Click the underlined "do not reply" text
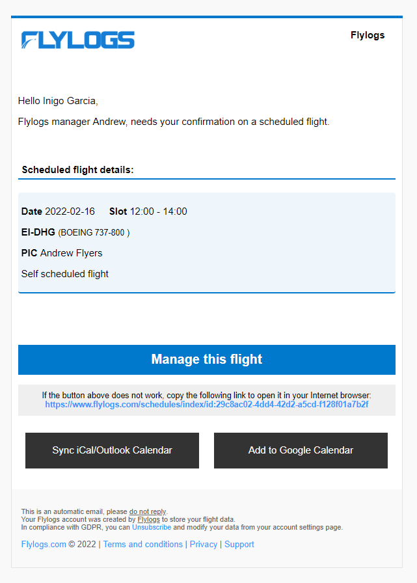Image resolution: width=417 pixels, height=583 pixels. pos(148,511)
